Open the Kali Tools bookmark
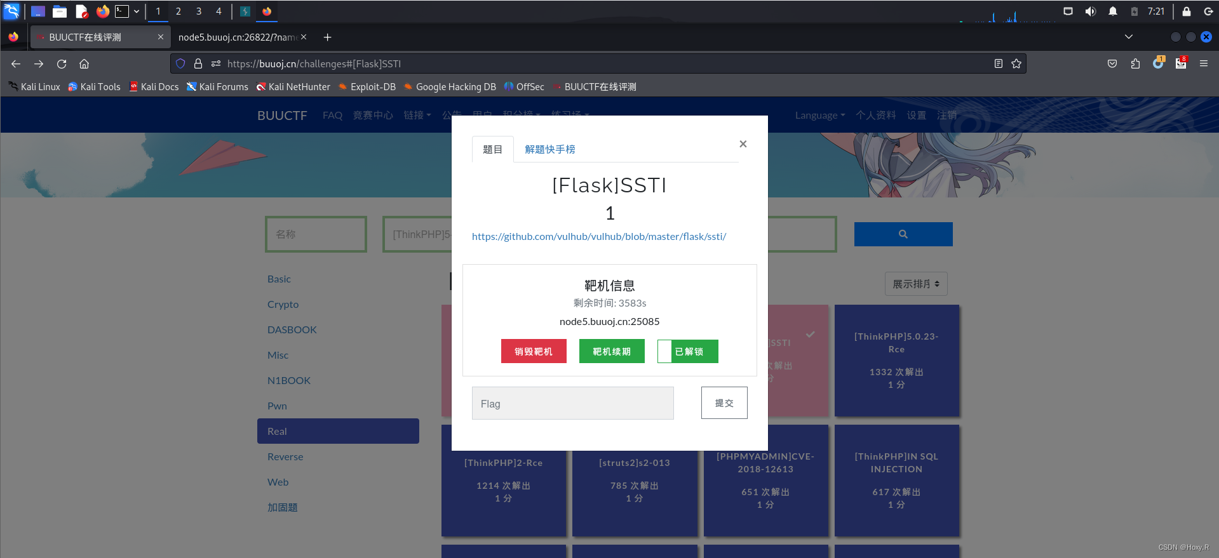The width and height of the screenshot is (1219, 558). [94, 87]
